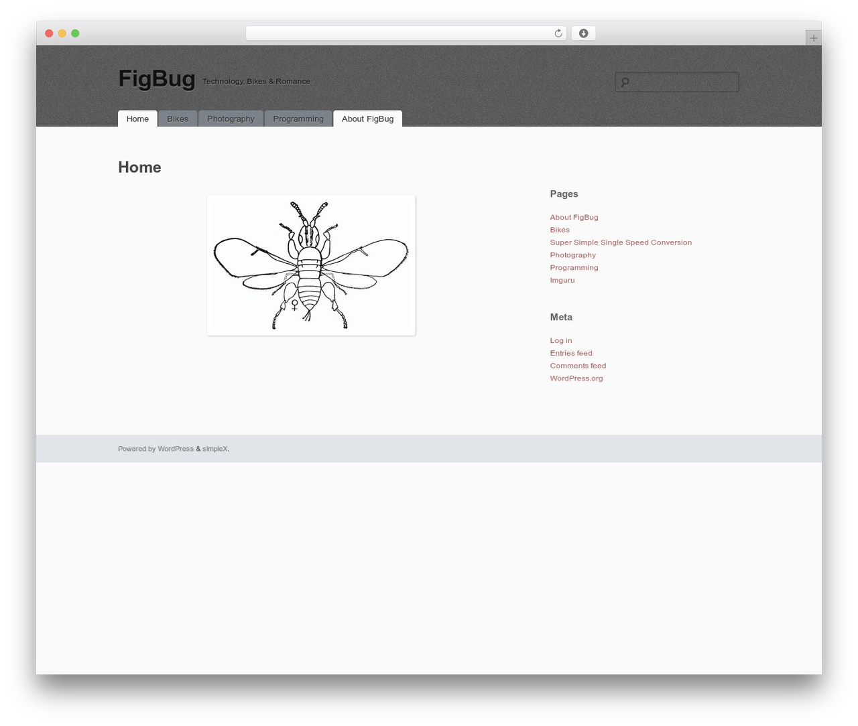
Task: Open Super Simple Single Speed Conversion
Action: click(621, 242)
